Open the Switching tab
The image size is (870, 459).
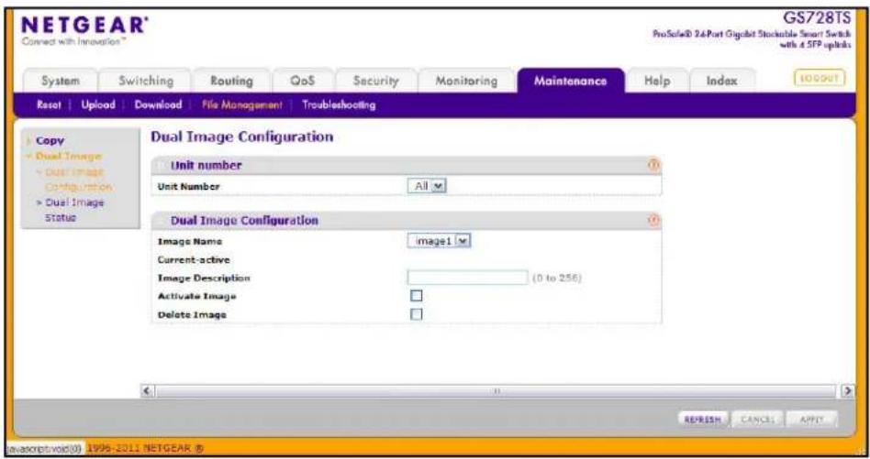tap(145, 81)
